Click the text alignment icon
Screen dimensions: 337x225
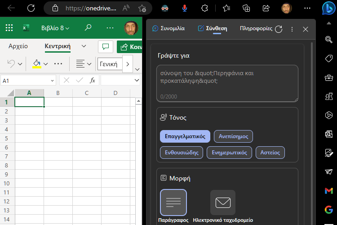(x=80, y=64)
